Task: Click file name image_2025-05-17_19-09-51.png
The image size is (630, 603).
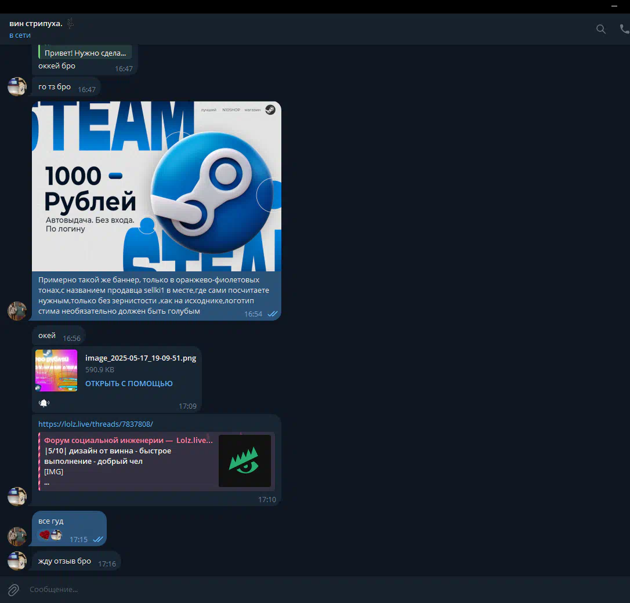Action: 140,358
